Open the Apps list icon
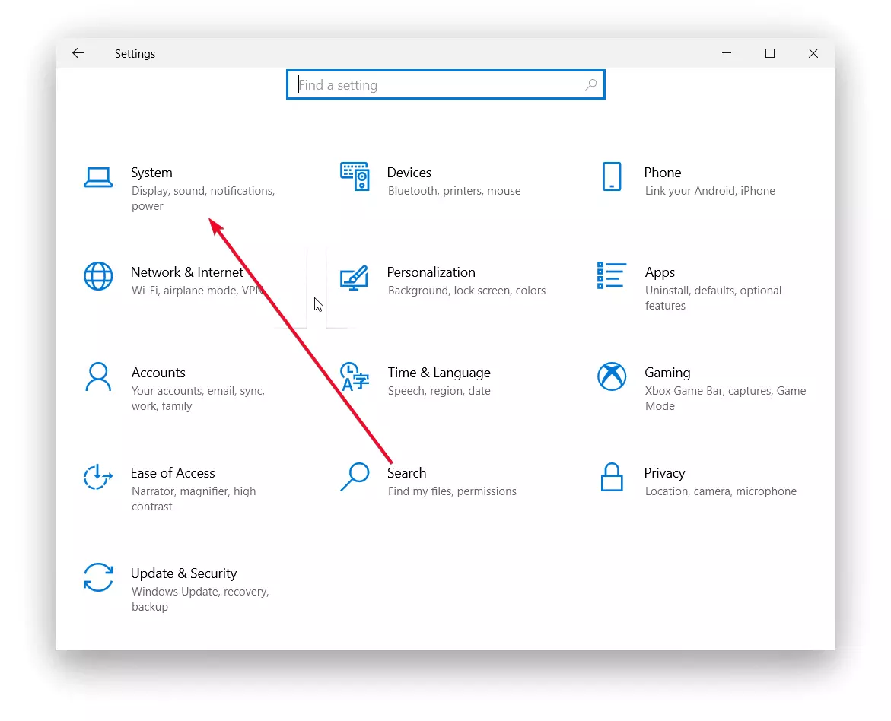Screen dimensions: 891x721 coord(612,275)
